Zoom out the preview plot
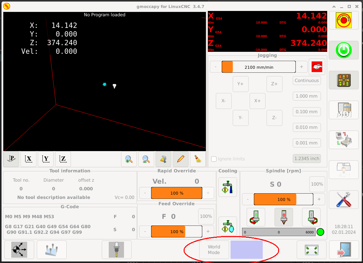 click(x=146, y=159)
